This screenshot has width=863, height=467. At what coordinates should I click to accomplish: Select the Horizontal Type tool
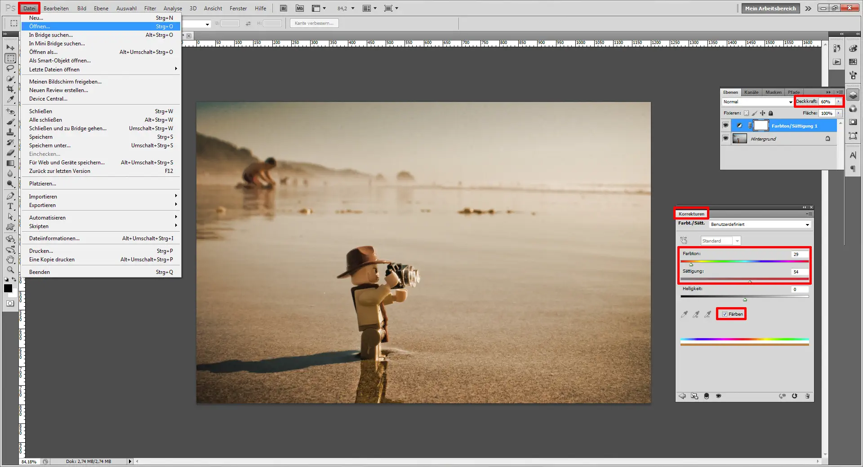click(x=10, y=206)
